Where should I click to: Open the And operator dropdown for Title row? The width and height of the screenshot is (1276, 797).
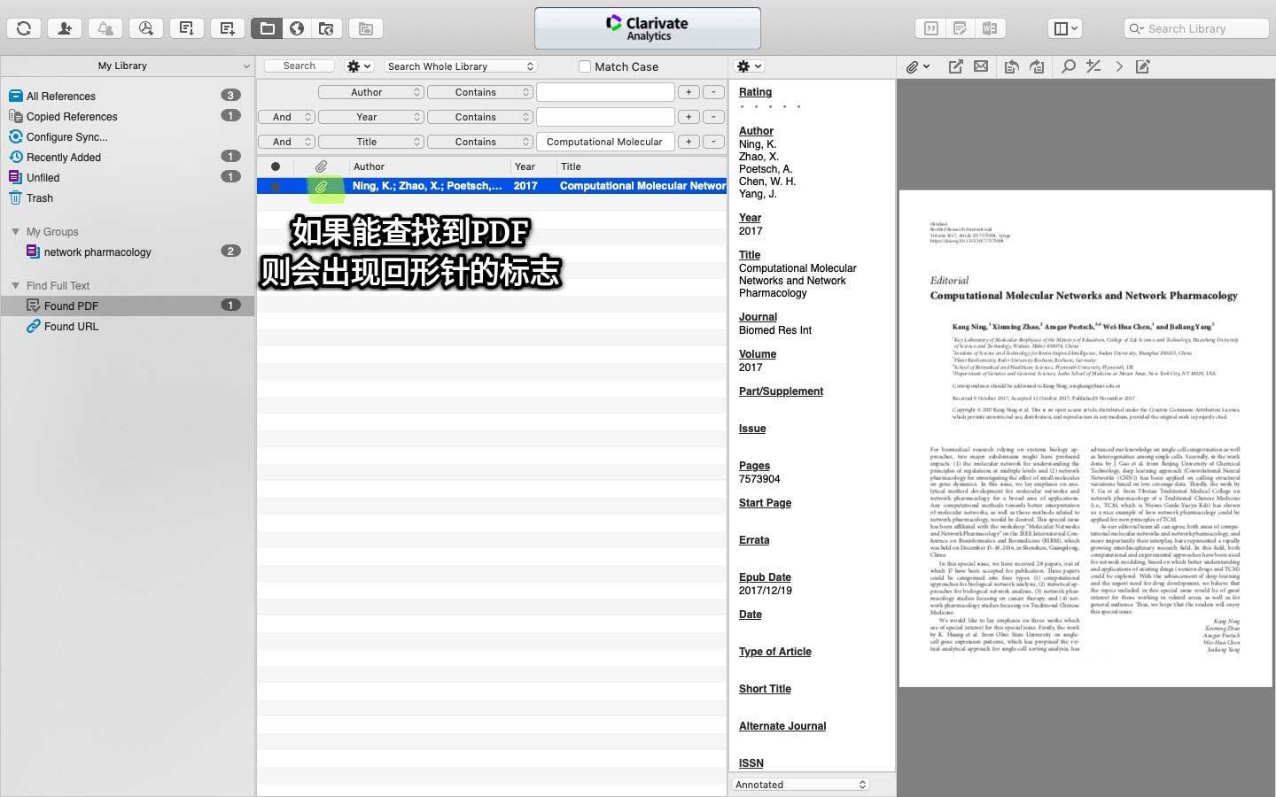[x=286, y=142]
